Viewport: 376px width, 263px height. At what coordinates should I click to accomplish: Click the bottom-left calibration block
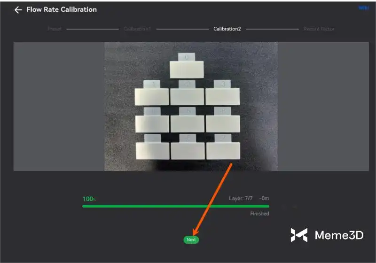pos(152,150)
